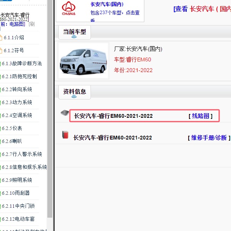231x231 pixels.
Task: Open 6.2.12电动车窗 section
Action: (18, 219)
